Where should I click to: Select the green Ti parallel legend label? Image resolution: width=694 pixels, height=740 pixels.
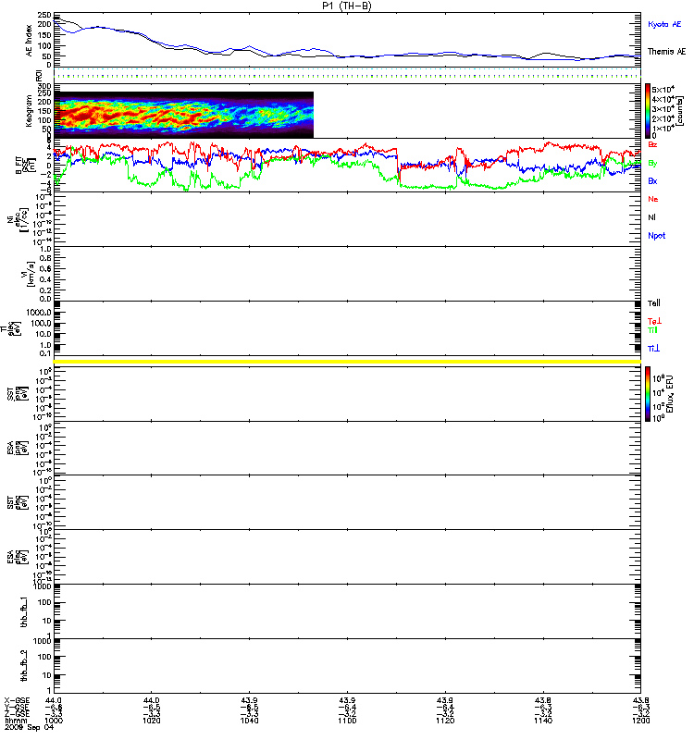tap(652, 330)
